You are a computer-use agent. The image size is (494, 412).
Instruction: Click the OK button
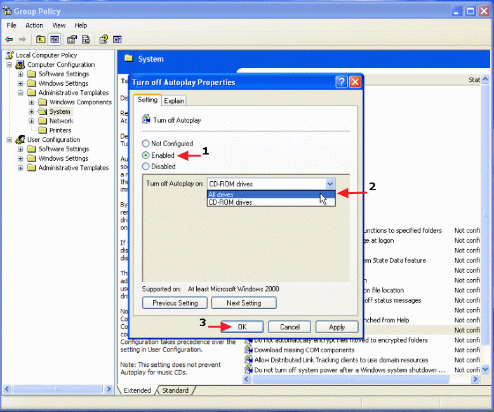coord(242,327)
